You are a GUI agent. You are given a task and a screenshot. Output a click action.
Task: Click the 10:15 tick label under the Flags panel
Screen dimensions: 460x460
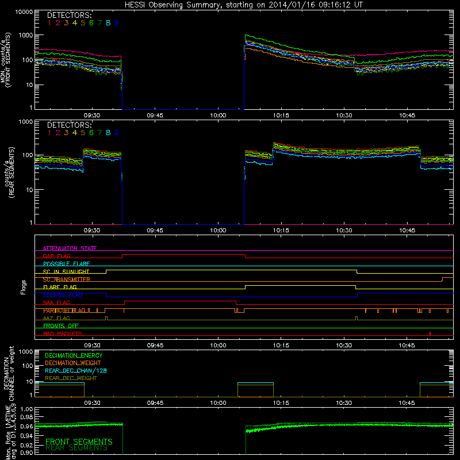coord(281,346)
